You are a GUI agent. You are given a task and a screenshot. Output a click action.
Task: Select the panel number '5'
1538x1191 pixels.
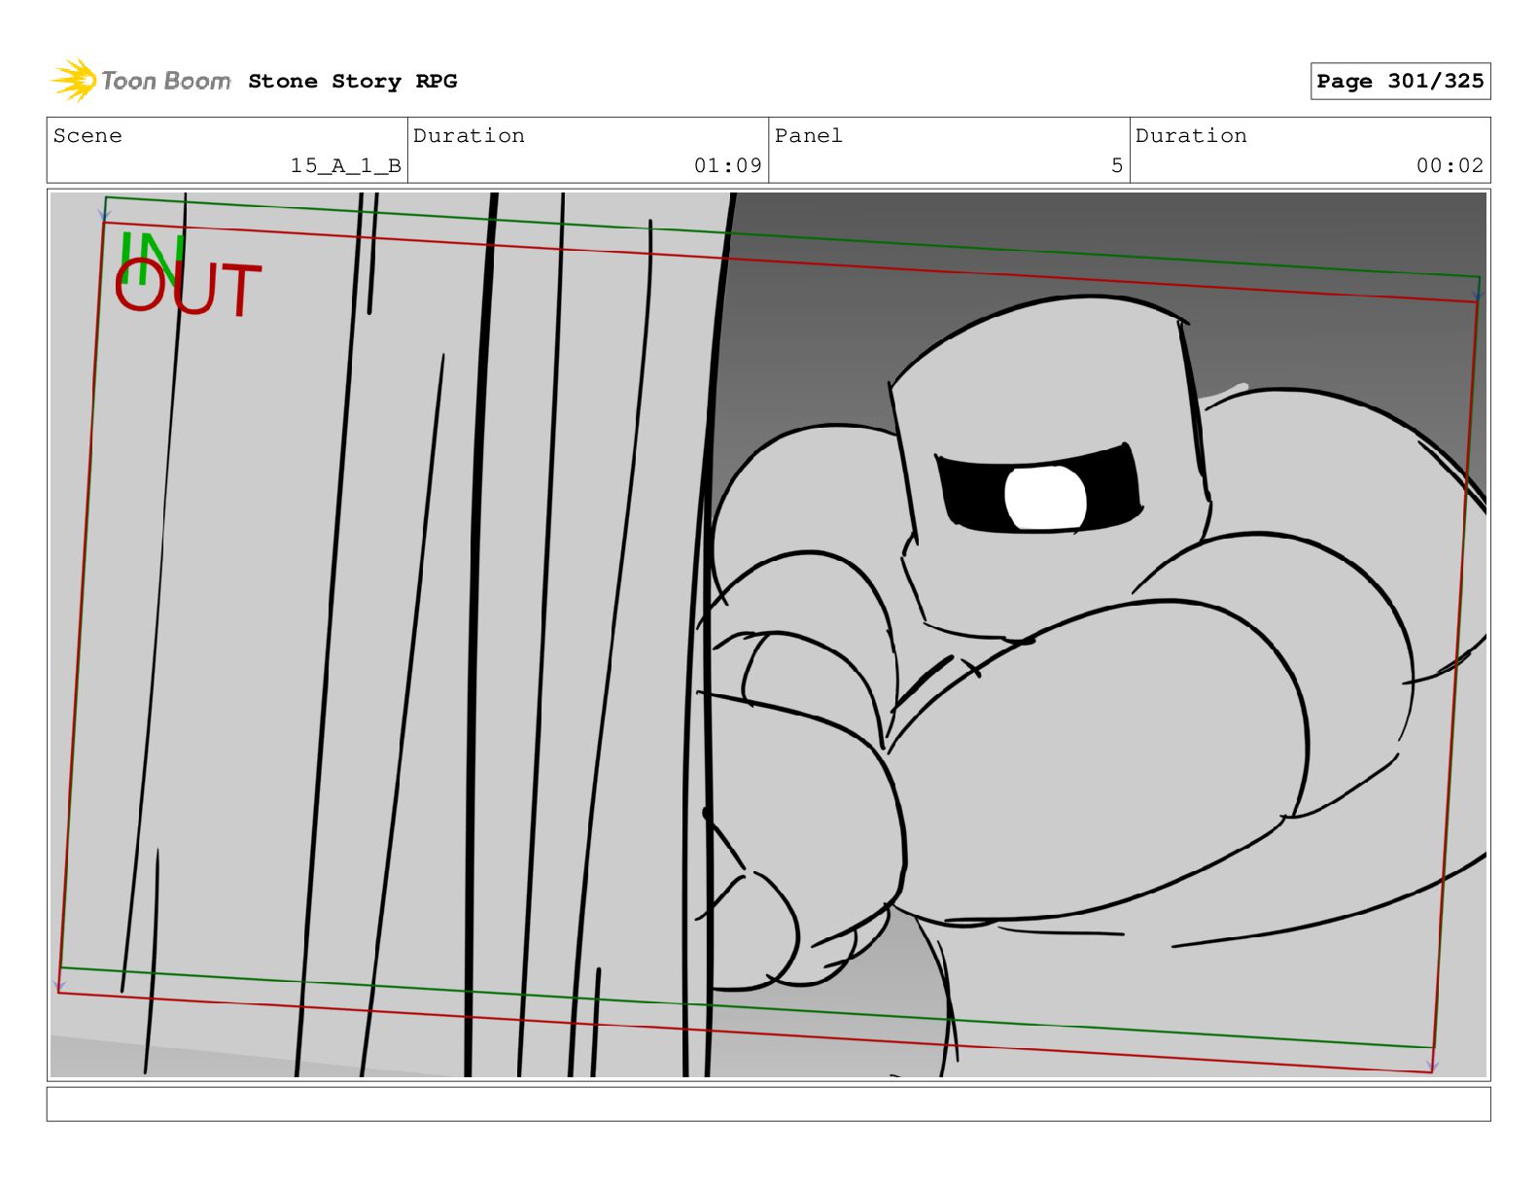point(1117,166)
